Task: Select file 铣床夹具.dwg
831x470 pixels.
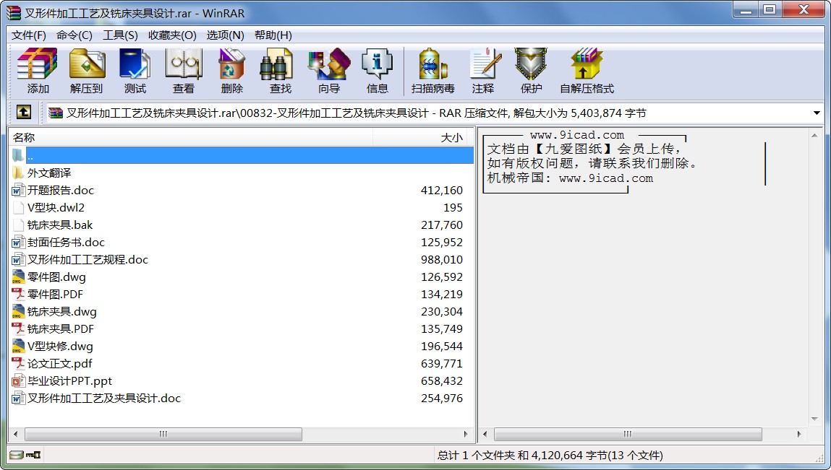Action: pos(61,312)
